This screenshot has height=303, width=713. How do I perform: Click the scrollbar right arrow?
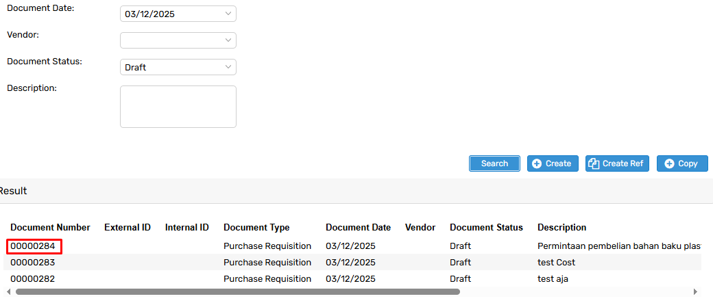pyautogui.click(x=695, y=291)
